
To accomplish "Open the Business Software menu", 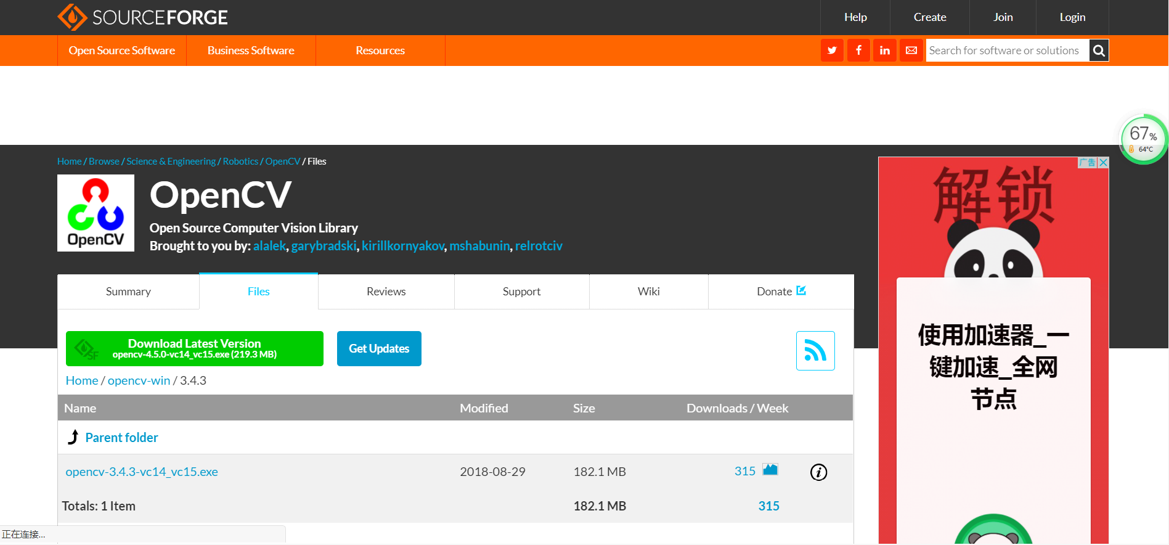I will click(251, 51).
